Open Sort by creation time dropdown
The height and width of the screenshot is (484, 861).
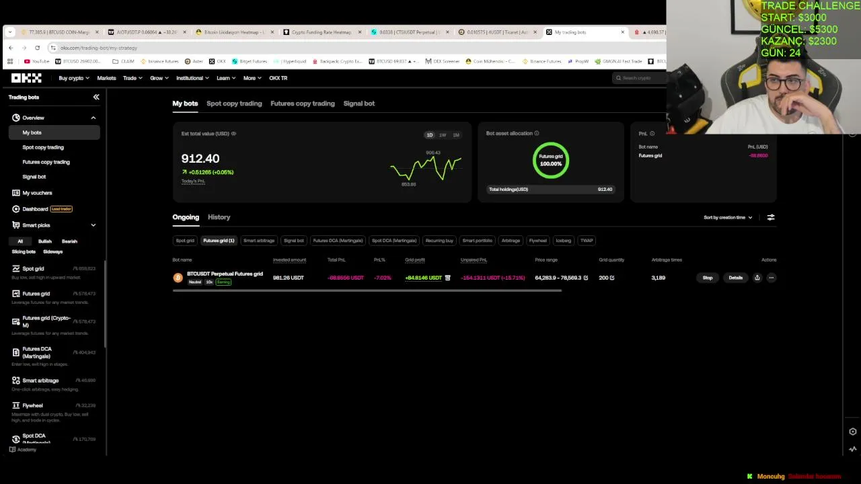(x=728, y=218)
